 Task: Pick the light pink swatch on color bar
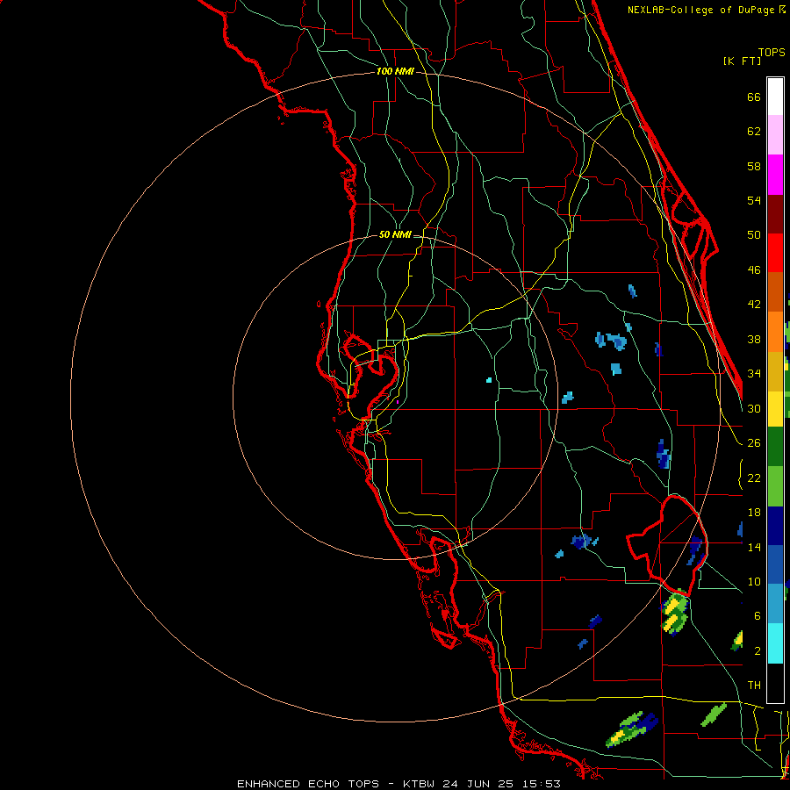click(x=775, y=134)
